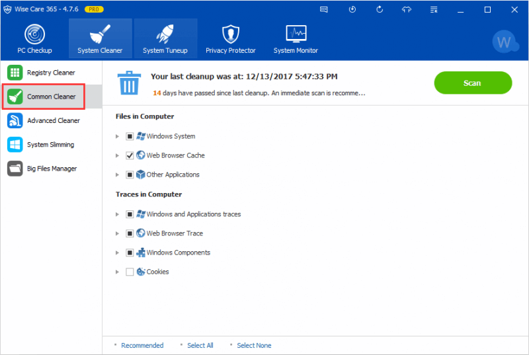
Task: Expand the Windows Components group
Action: (x=118, y=253)
